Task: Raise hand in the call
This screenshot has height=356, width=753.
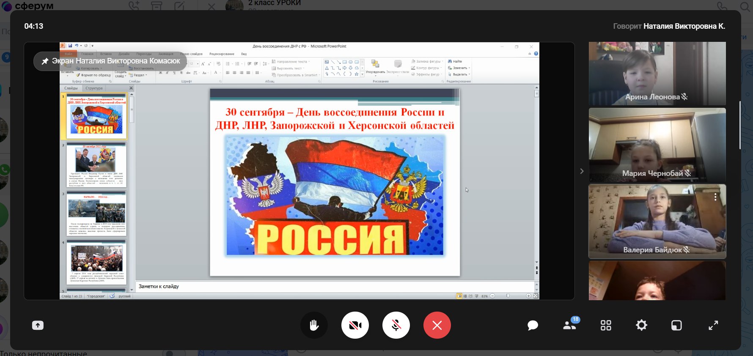Action: tap(314, 325)
